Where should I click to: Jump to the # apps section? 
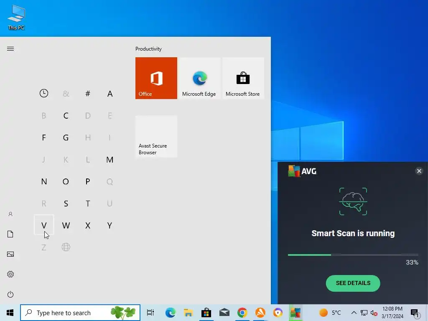click(x=88, y=93)
